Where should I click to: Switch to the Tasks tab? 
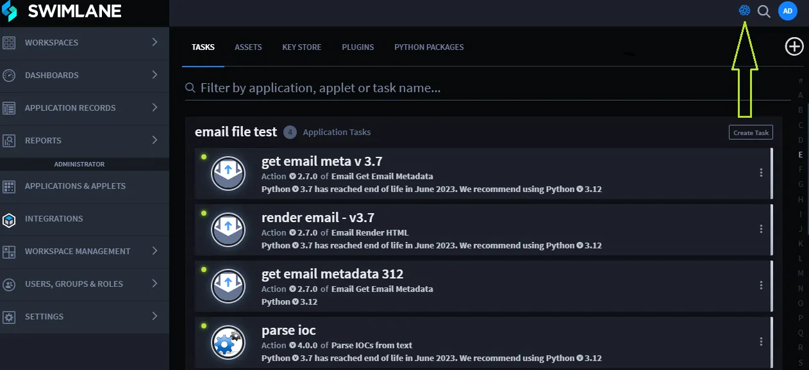click(x=203, y=47)
